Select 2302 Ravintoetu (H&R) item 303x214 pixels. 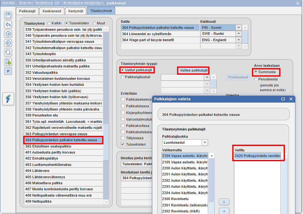coord(185,211)
